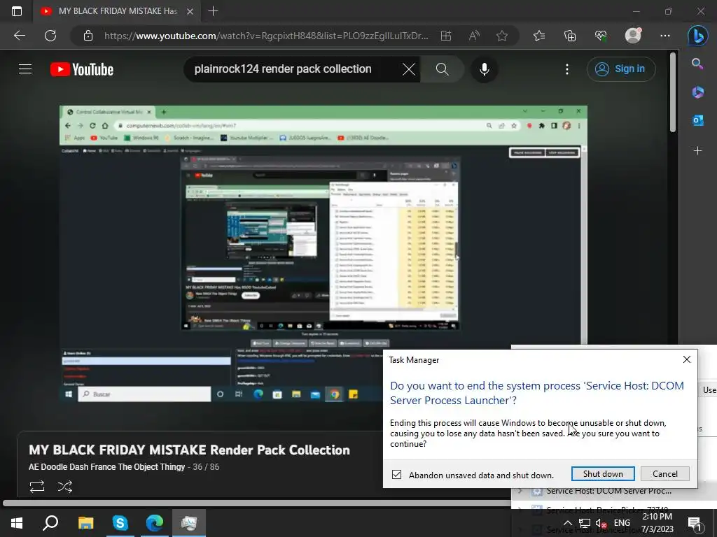Go to YouTube home via logo
This screenshot has width=717, height=537.
point(82,69)
